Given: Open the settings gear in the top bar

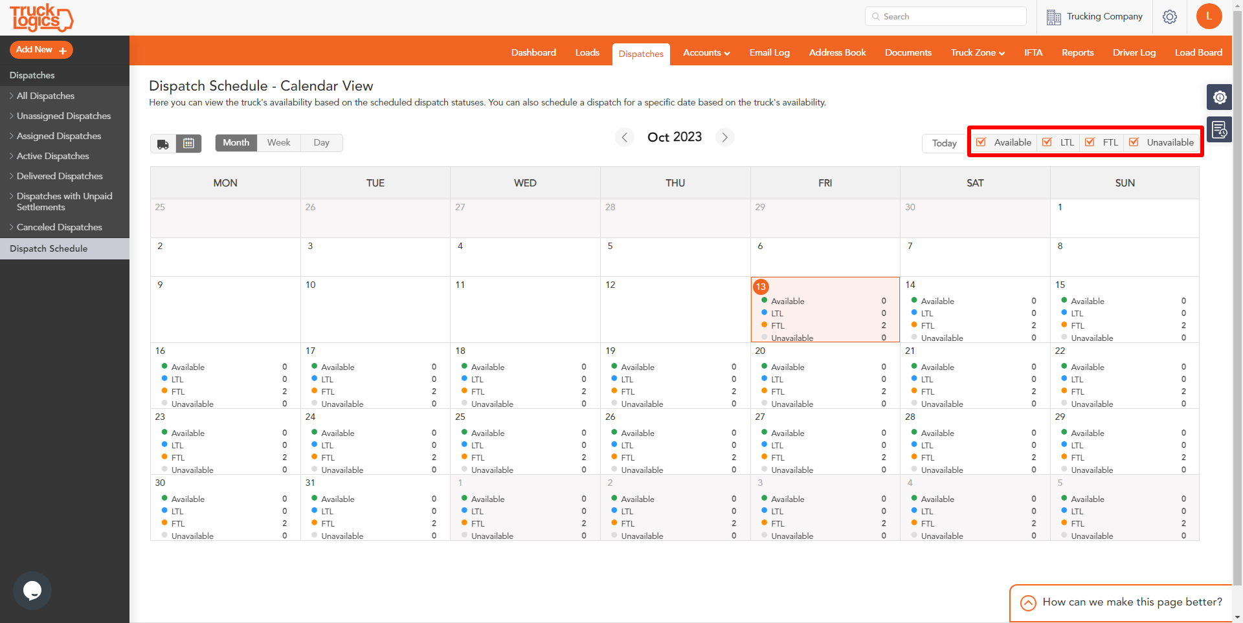Looking at the screenshot, I should tap(1170, 16).
